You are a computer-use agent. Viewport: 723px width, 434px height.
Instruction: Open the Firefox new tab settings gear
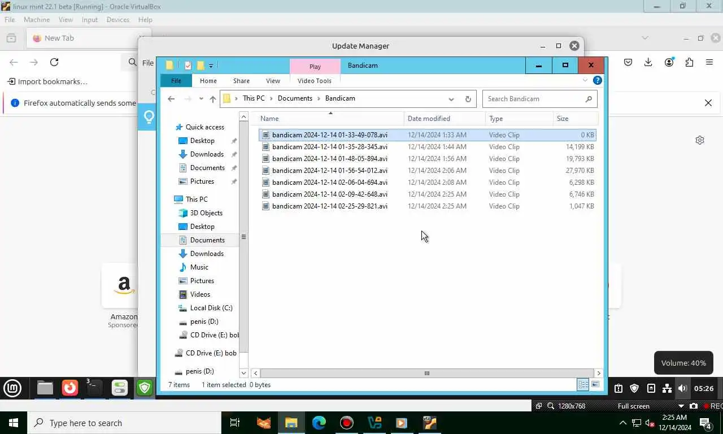tap(700, 140)
